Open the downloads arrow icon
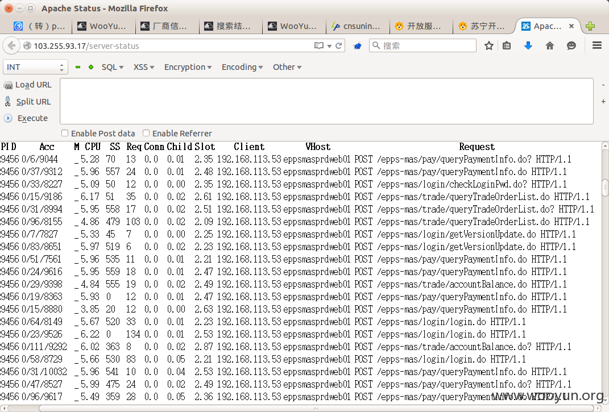The width and height of the screenshot is (609, 412). point(528,46)
